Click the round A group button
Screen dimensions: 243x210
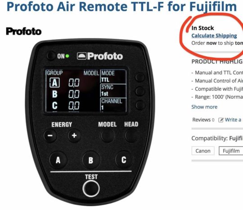click(x=58, y=160)
